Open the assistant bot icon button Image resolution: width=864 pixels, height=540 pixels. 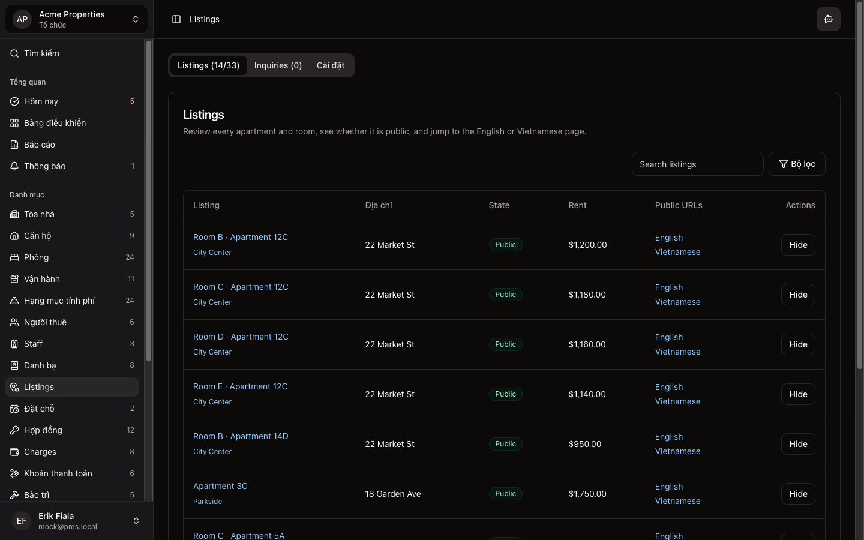pos(828,19)
